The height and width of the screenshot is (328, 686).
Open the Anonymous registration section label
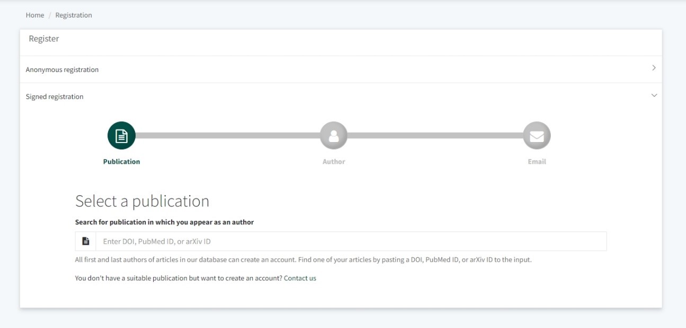tap(62, 70)
